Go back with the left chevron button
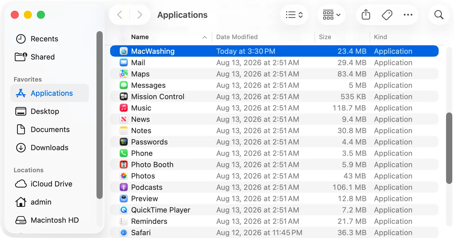 [120, 15]
